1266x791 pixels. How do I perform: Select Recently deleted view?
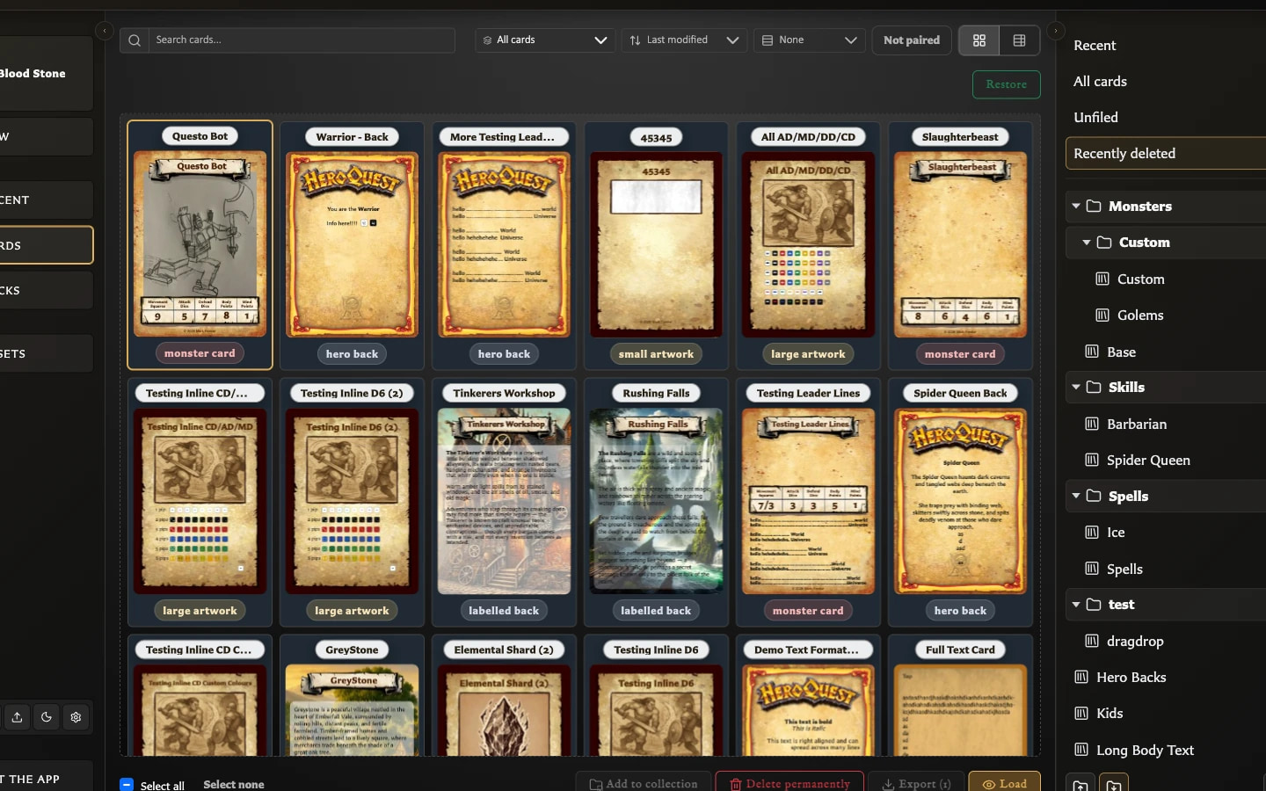coord(1166,154)
